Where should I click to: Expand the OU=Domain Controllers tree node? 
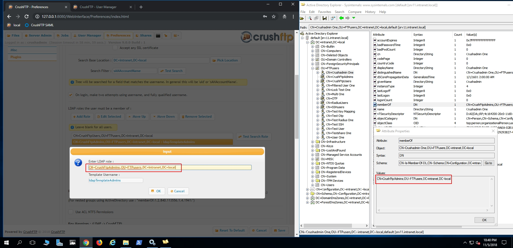(x=312, y=59)
